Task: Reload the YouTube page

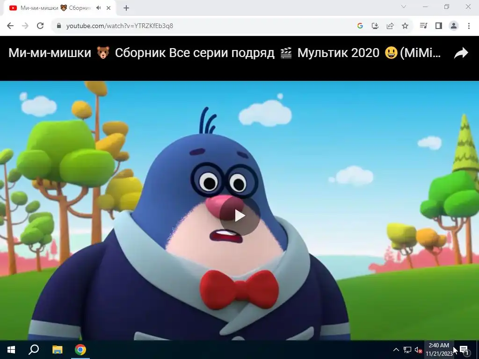Action: pos(40,26)
